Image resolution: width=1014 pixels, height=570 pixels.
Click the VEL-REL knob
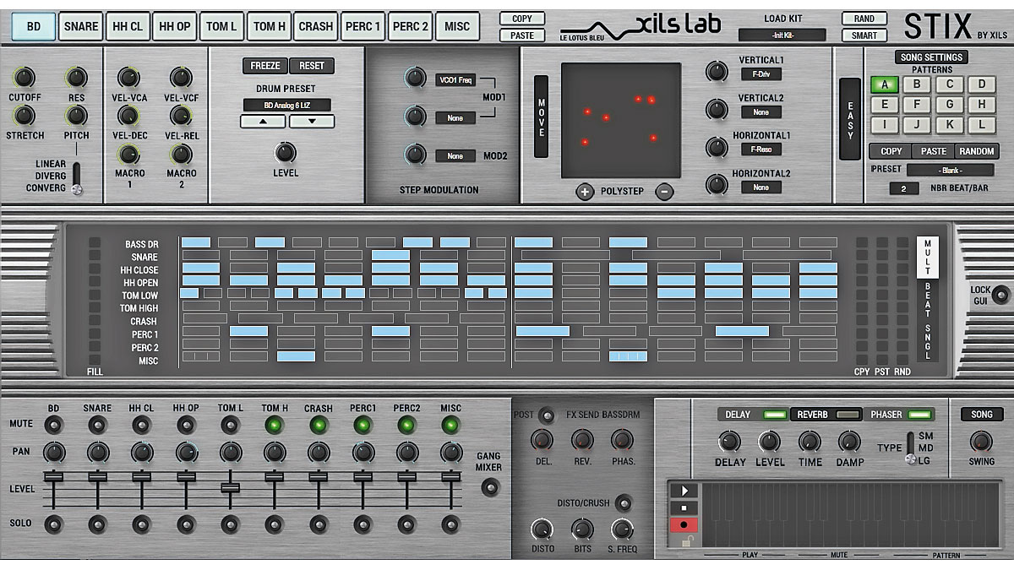click(x=181, y=117)
